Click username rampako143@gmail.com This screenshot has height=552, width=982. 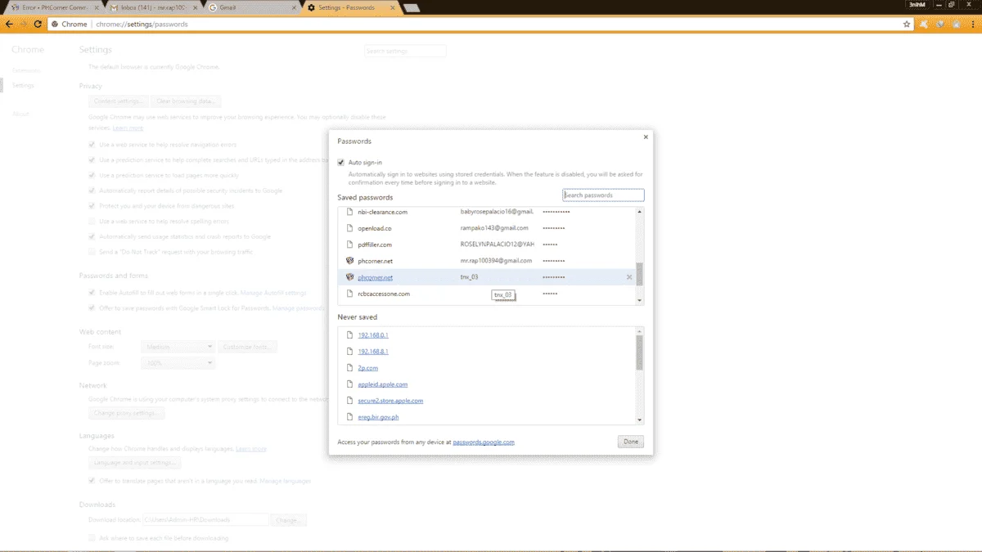tap(494, 228)
